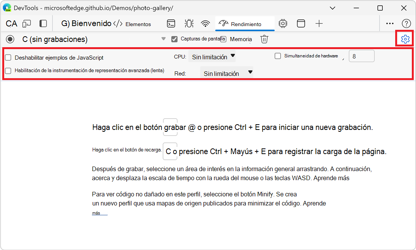Clear all recordings with the trash icon
Viewport: 416px width, 250px height.
(264, 39)
